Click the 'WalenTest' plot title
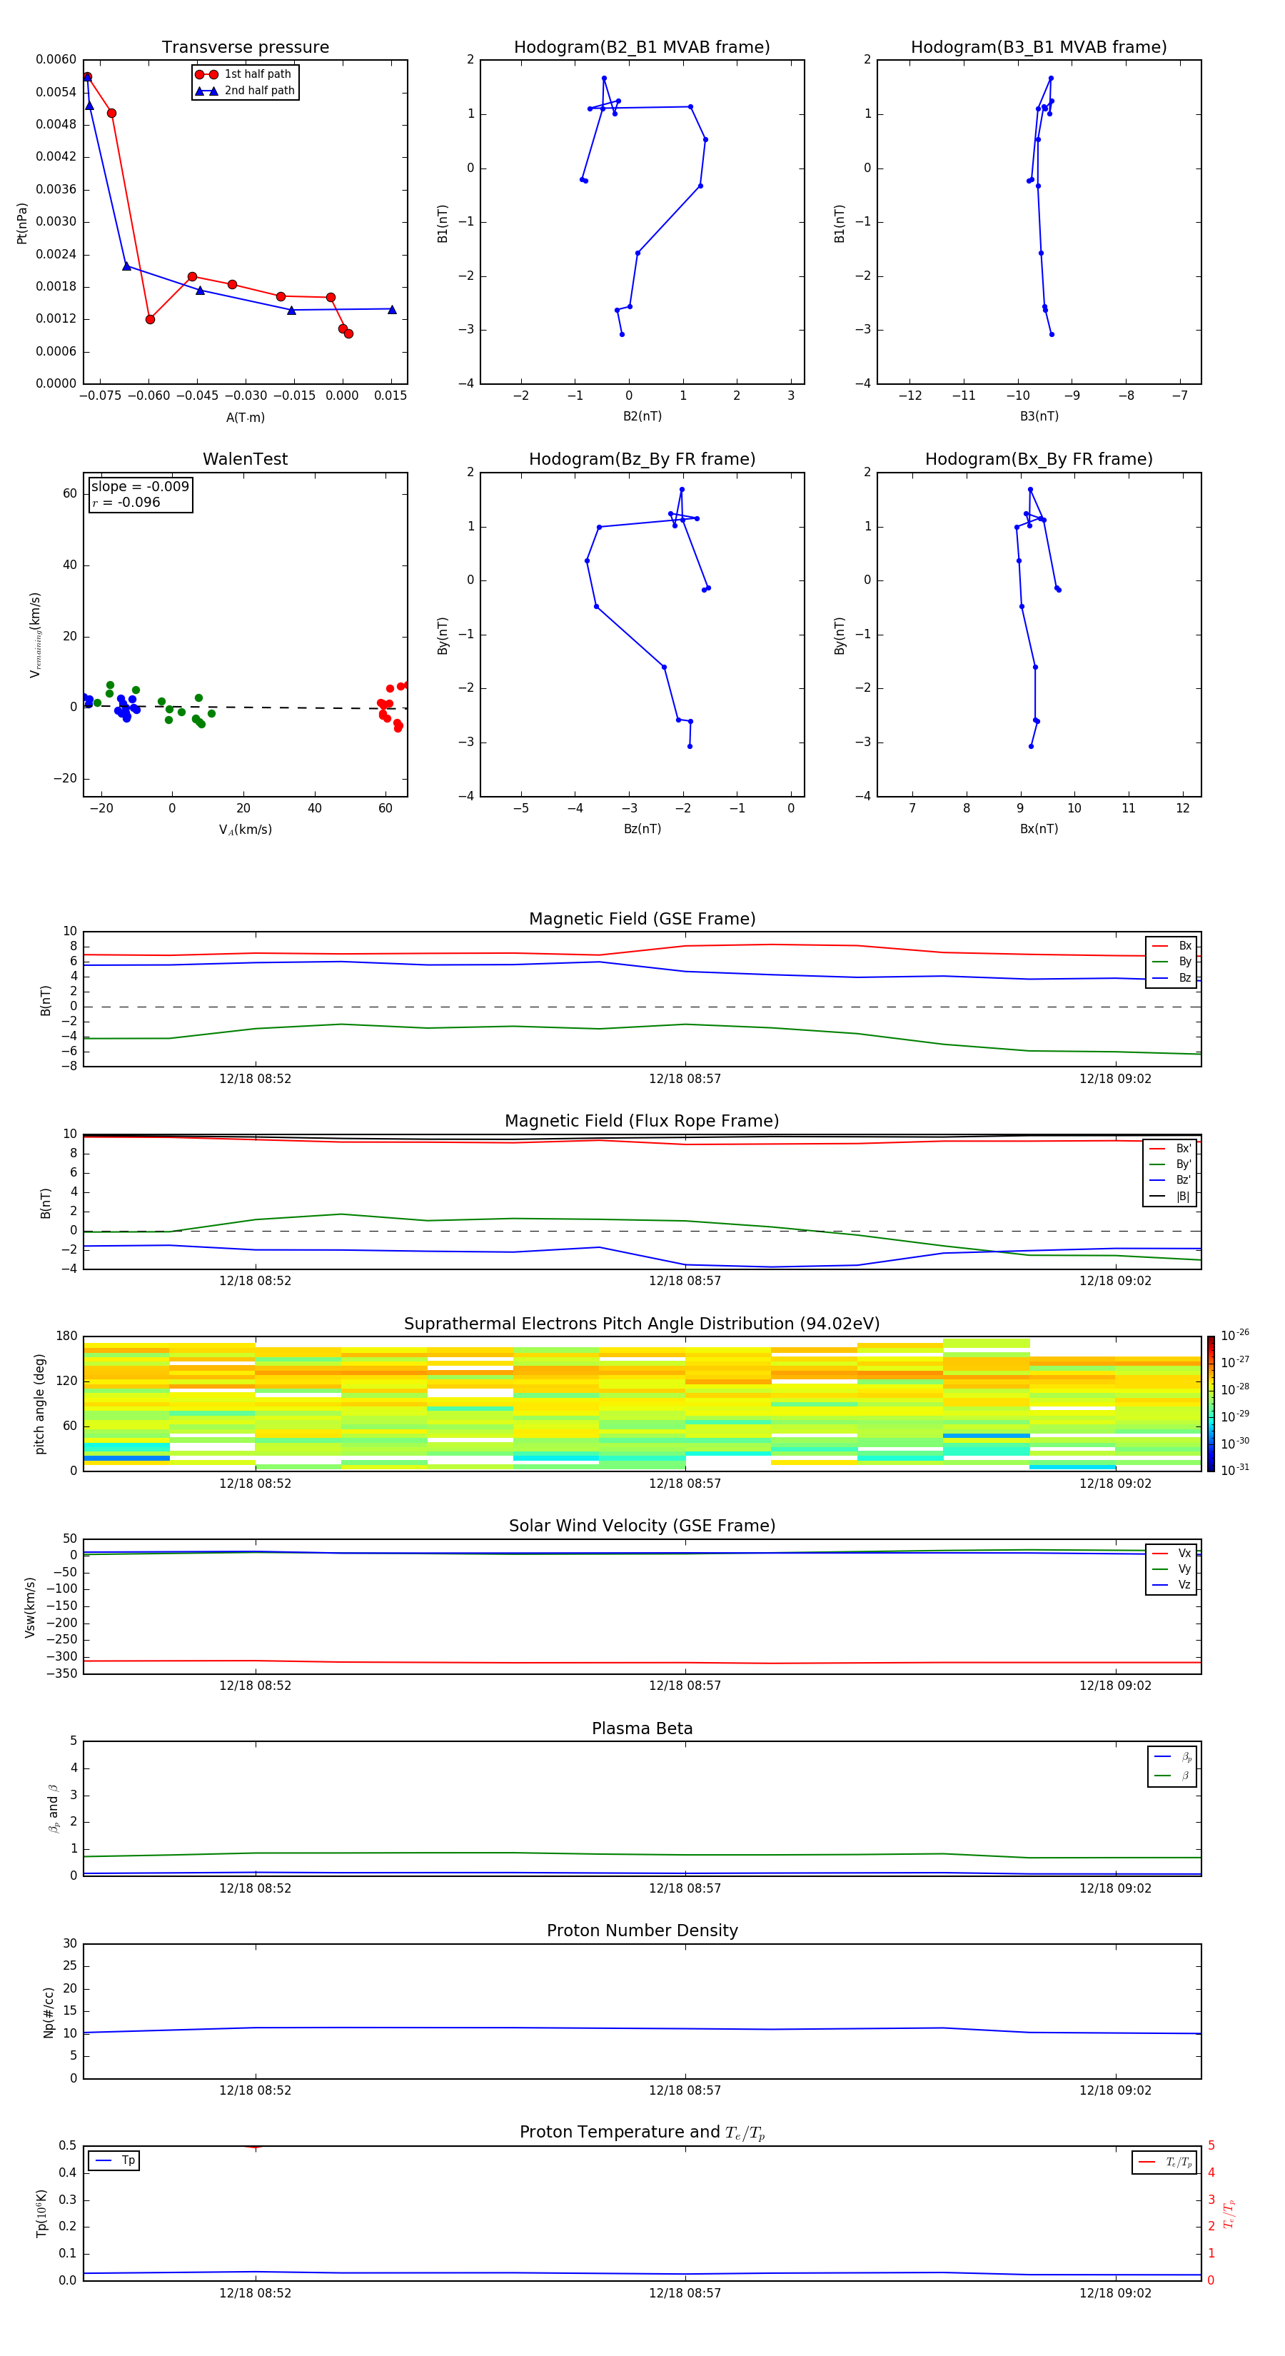The width and height of the screenshot is (1285, 2356). tap(245, 459)
